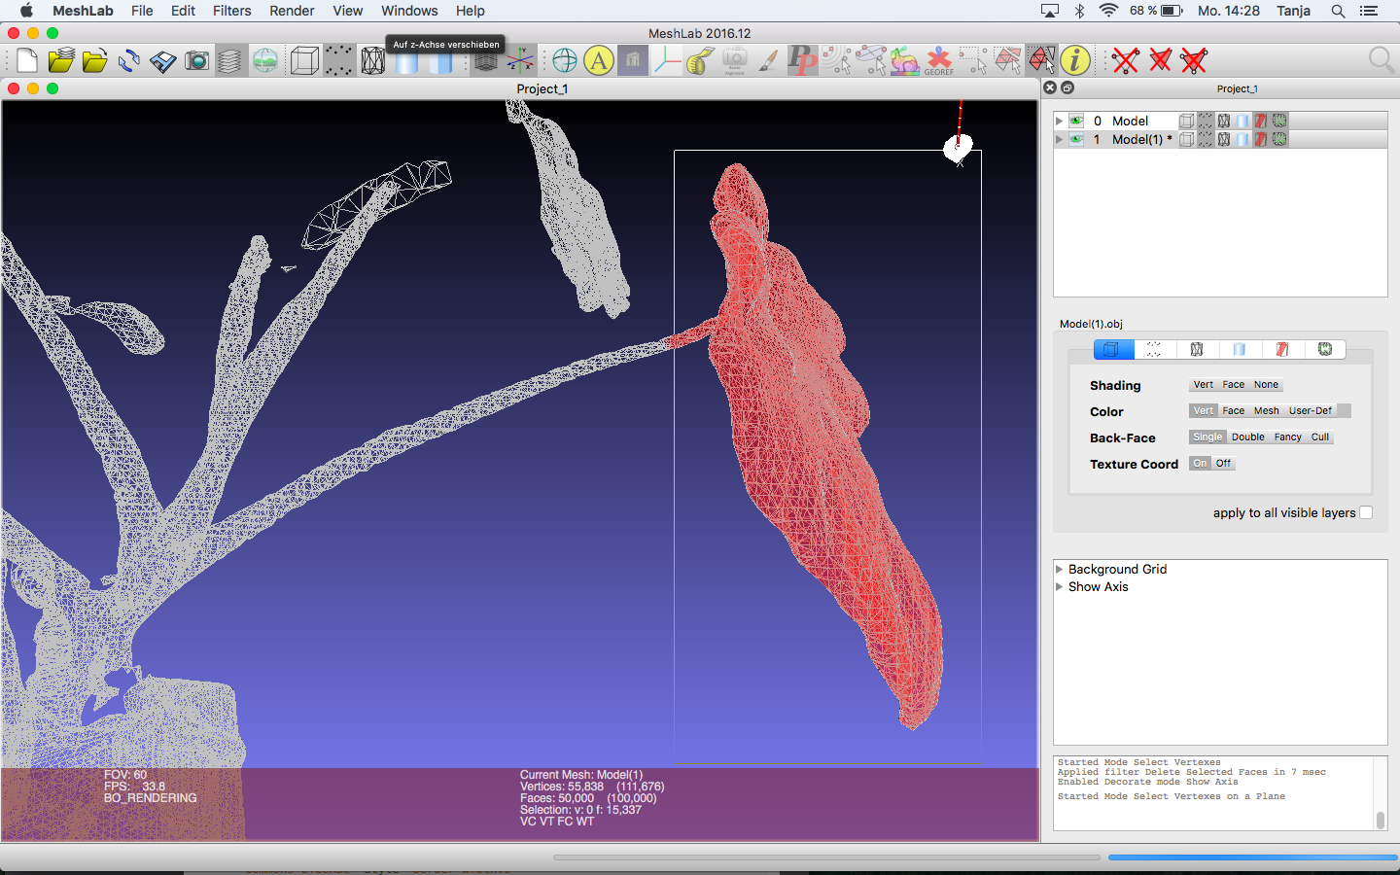Show trackball globe icon
The image size is (1400, 875).
pyautogui.click(x=565, y=61)
